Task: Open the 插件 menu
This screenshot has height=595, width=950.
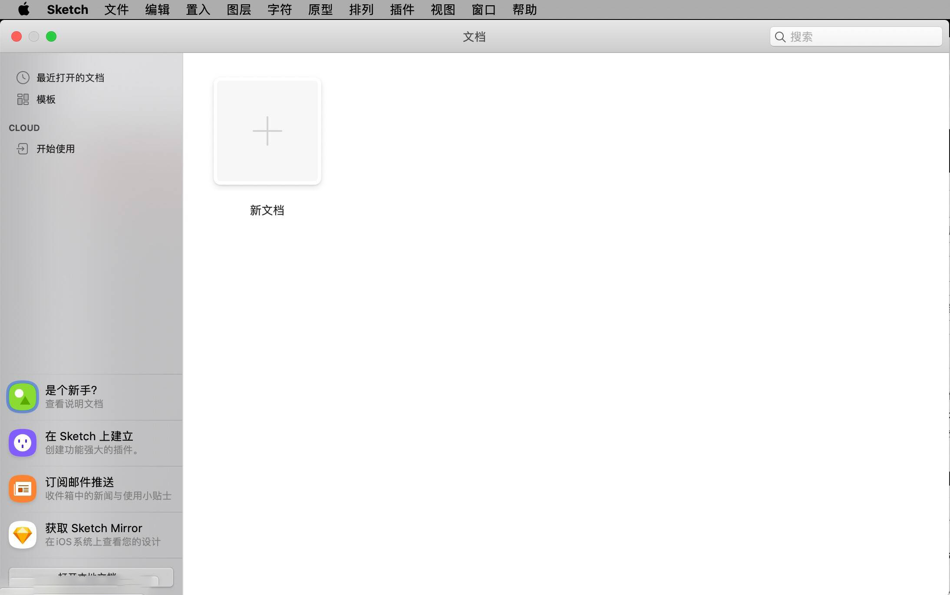Action: (x=402, y=9)
